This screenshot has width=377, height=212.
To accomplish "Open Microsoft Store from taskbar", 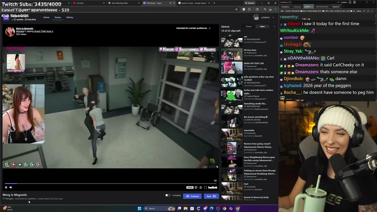I will click(192, 208).
